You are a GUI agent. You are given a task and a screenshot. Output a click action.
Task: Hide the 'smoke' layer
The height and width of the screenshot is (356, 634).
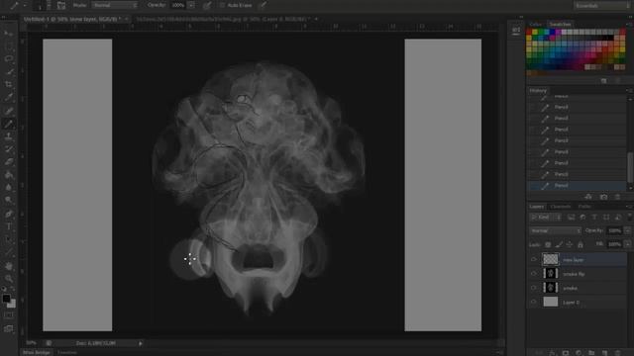coord(534,288)
